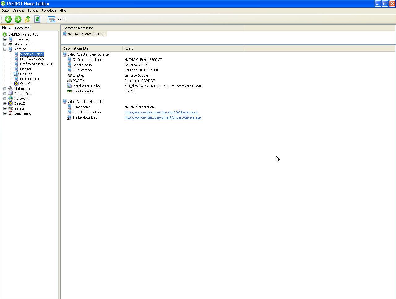Image resolution: width=396 pixels, height=299 pixels.
Task: Click the EVEREST v2.20.405 root info icon
Action: click(5, 34)
